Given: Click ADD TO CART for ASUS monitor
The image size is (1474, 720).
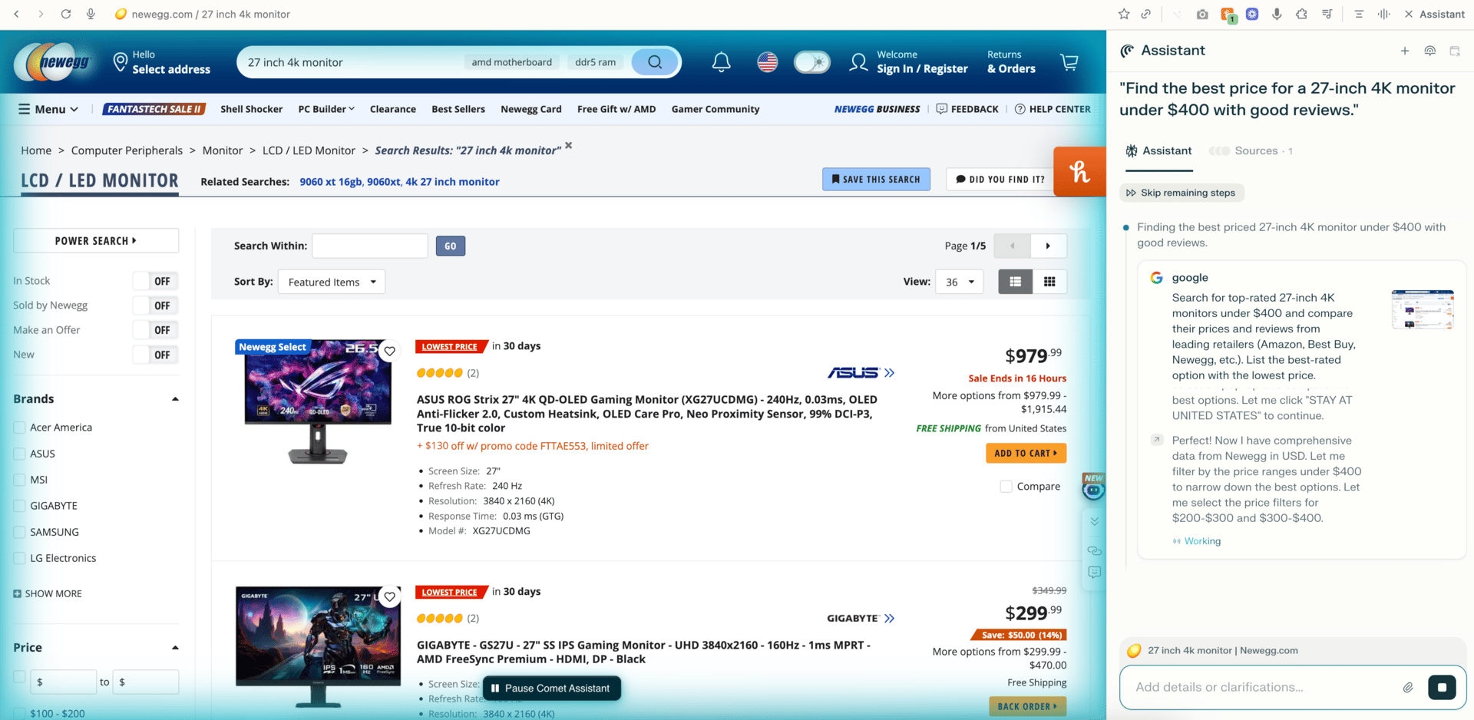Looking at the screenshot, I should (x=1026, y=453).
